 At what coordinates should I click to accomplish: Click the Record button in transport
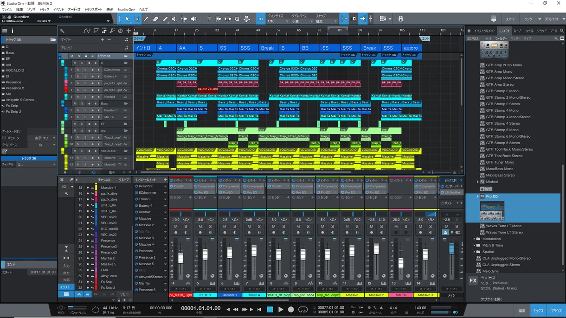(x=291, y=309)
